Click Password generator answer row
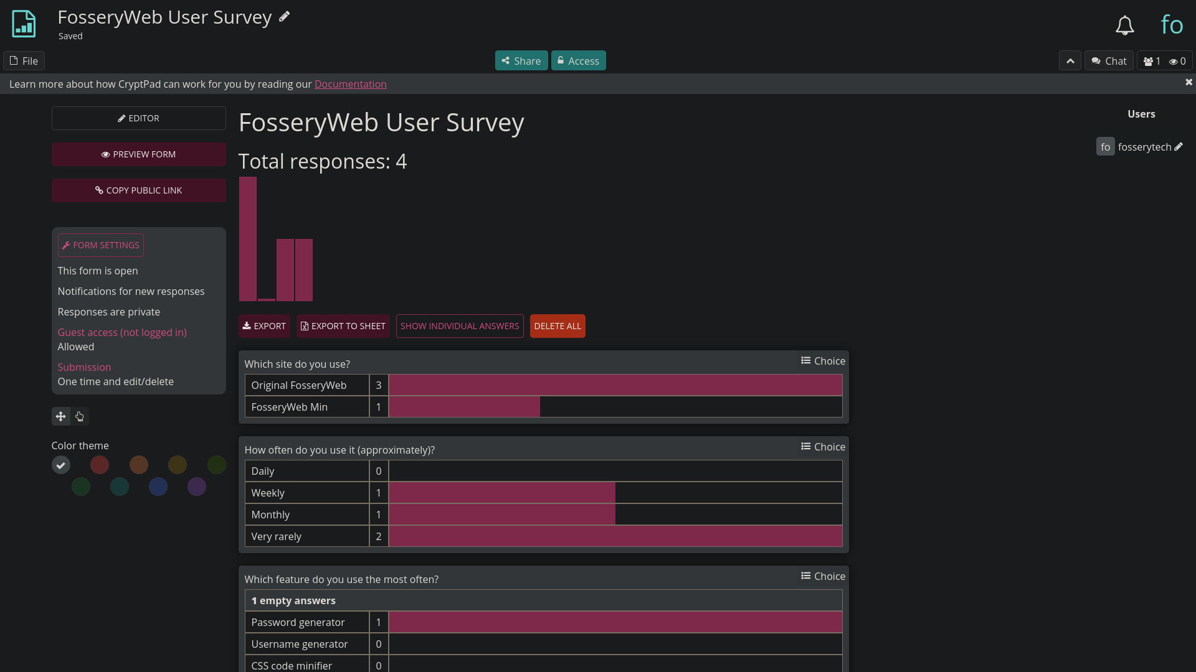 (x=544, y=622)
